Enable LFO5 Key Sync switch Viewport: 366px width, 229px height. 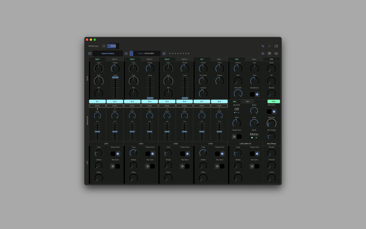[x=254, y=166]
